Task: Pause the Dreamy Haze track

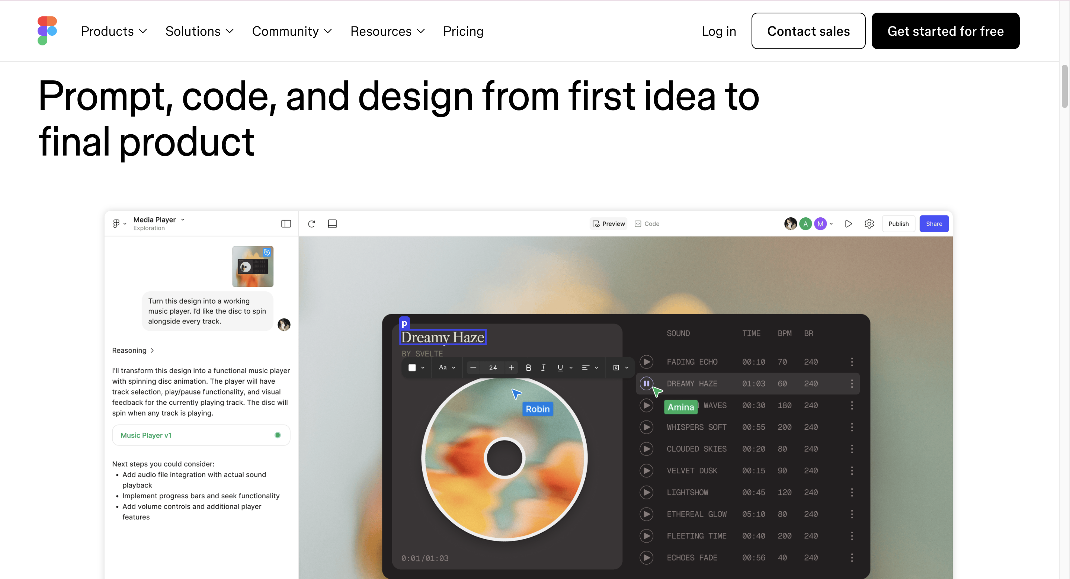Action: coord(646,383)
